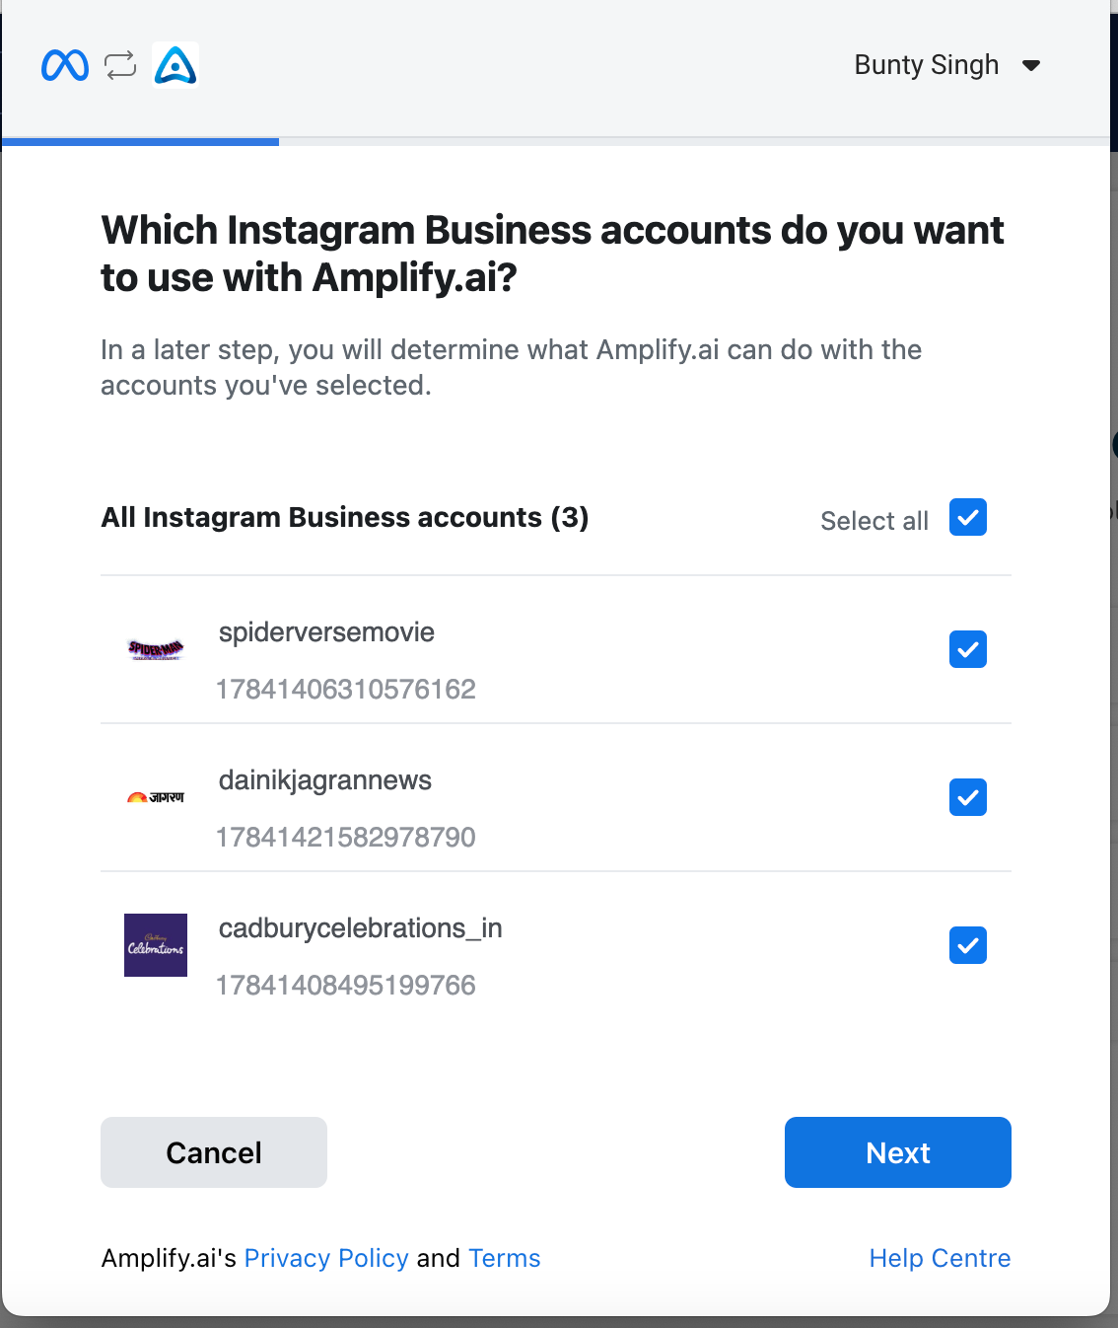The height and width of the screenshot is (1328, 1118).
Task: Click the Cadbury Celebrations profile picture
Action: point(156,945)
